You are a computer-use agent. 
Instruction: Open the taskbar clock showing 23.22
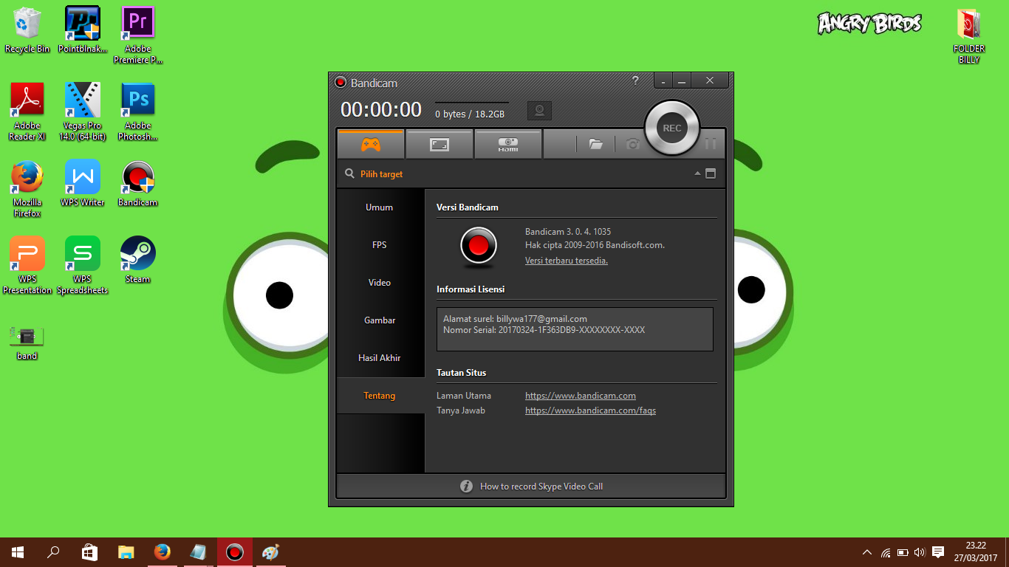pyautogui.click(x=975, y=552)
